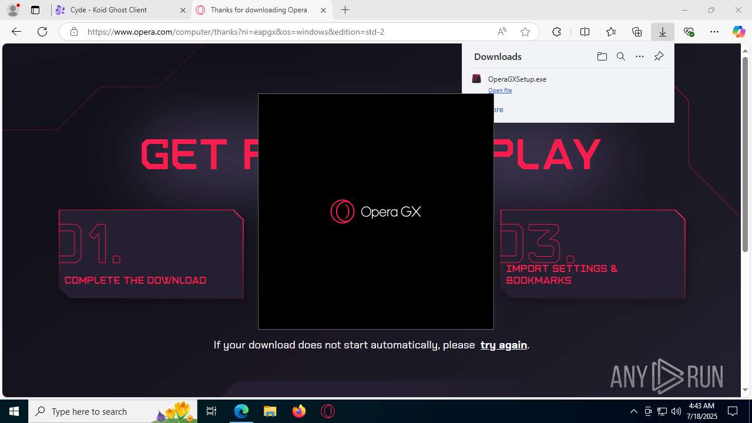Select OperaGXSetup.exe download entry

pyautogui.click(x=568, y=83)
